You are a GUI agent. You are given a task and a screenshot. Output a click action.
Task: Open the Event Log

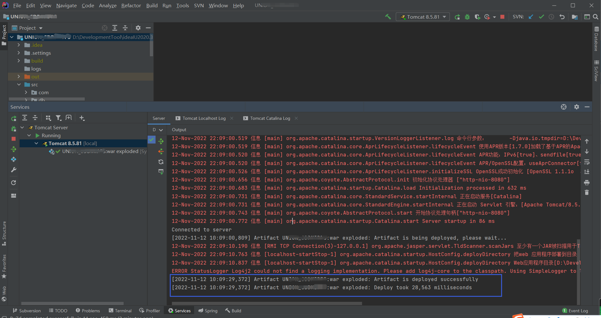pos(575,311)
